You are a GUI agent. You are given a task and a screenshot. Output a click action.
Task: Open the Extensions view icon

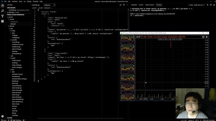2,21
